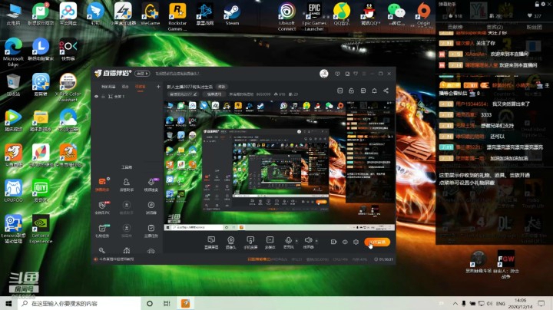Click the version pill beside the app logo
Viewport: 553px width, 310px height.
coord(142,74)
